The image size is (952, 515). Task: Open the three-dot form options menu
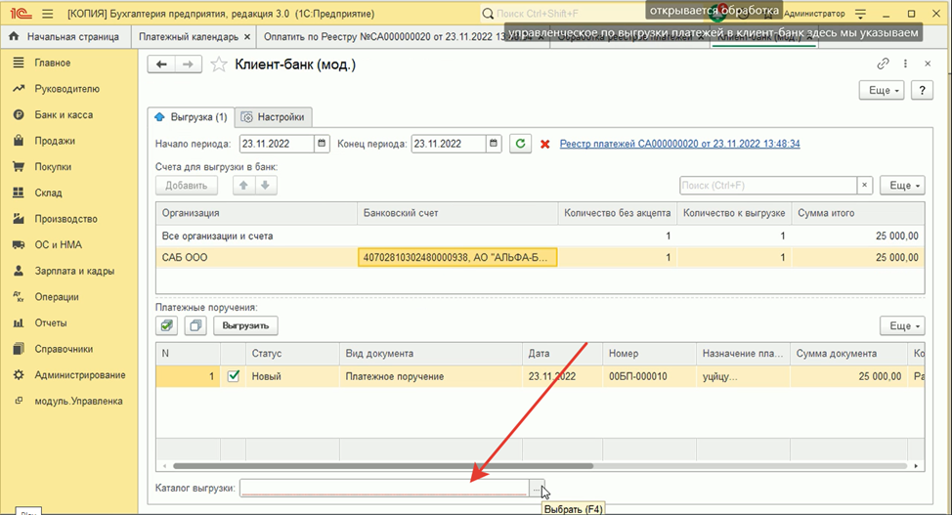pos(905,64)
